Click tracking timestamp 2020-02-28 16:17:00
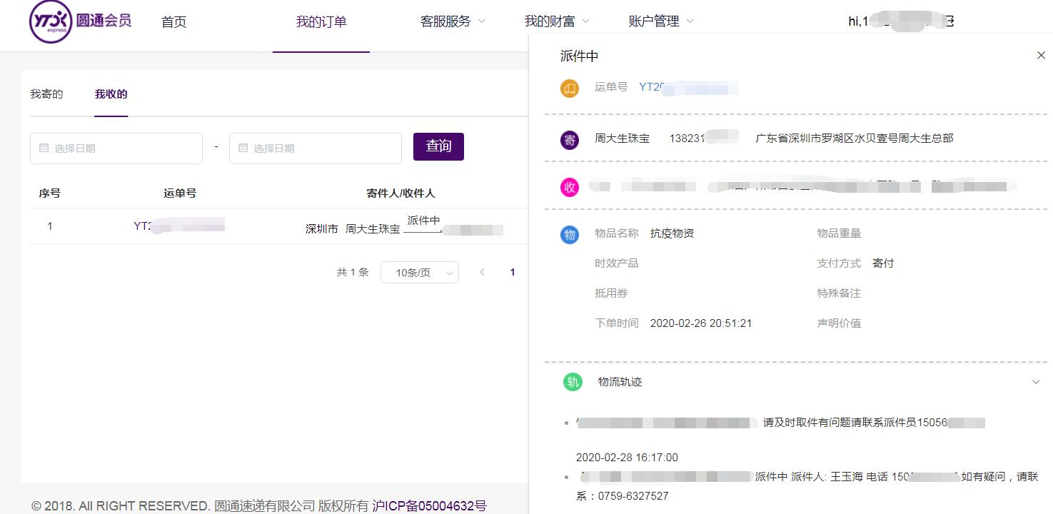 tap(627, 458)
